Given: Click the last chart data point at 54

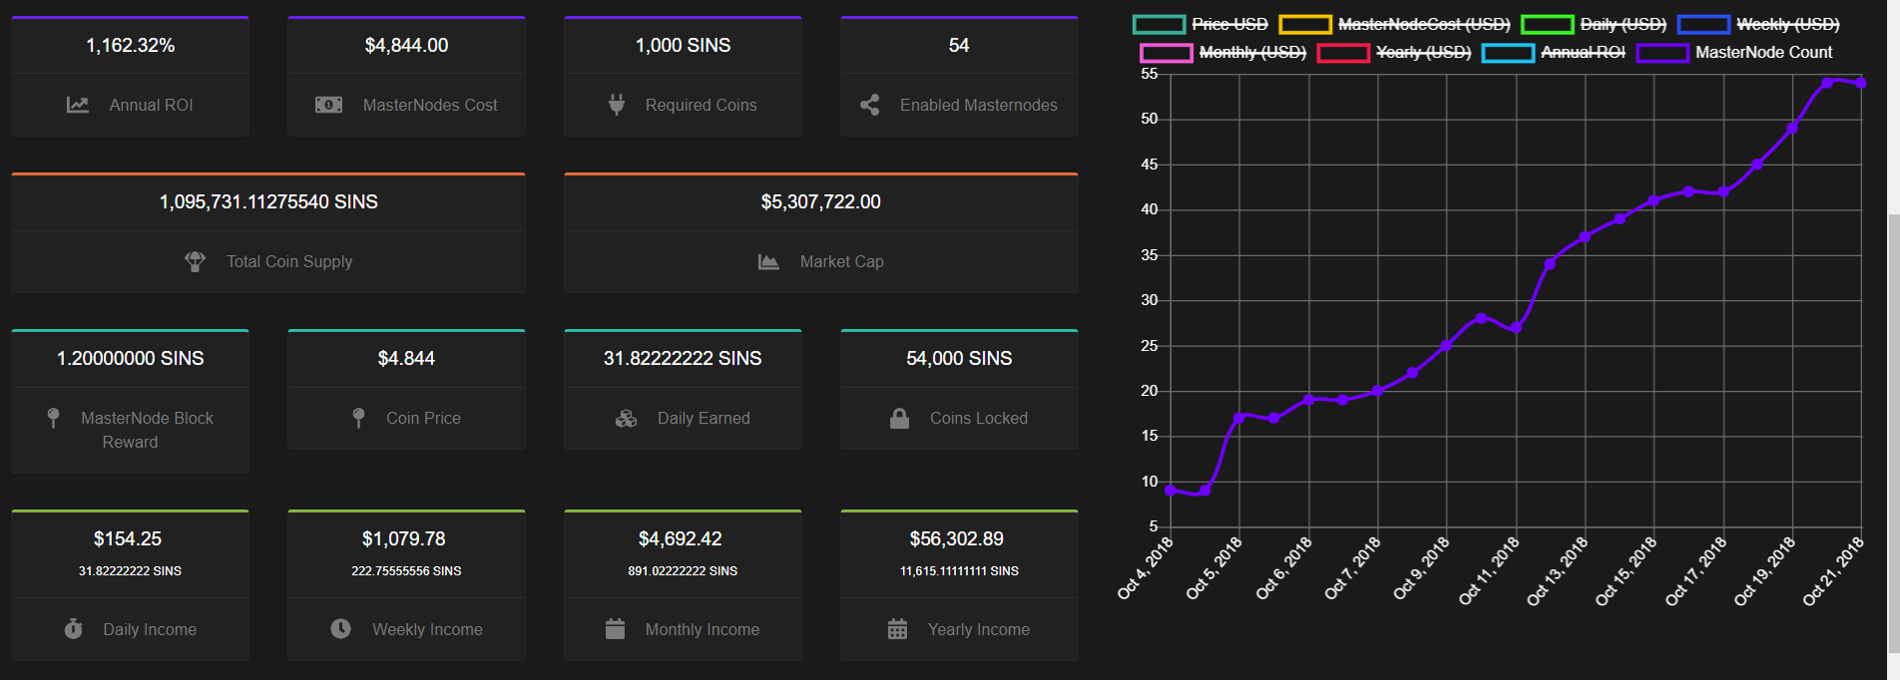Looking at the screenshot, I should (1861, 83).
